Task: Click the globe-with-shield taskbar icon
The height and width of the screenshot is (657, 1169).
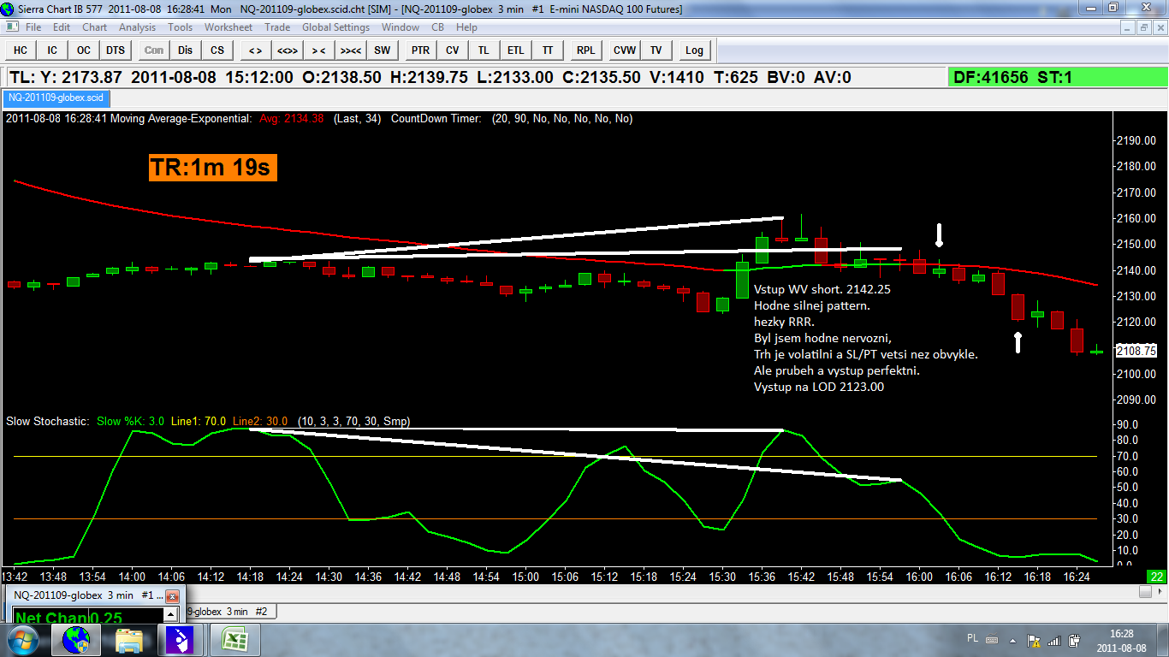Action: [x=76, y=640]
